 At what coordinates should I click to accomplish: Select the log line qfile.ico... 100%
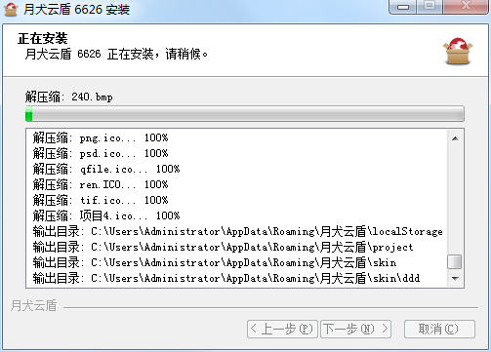[106, 169]
